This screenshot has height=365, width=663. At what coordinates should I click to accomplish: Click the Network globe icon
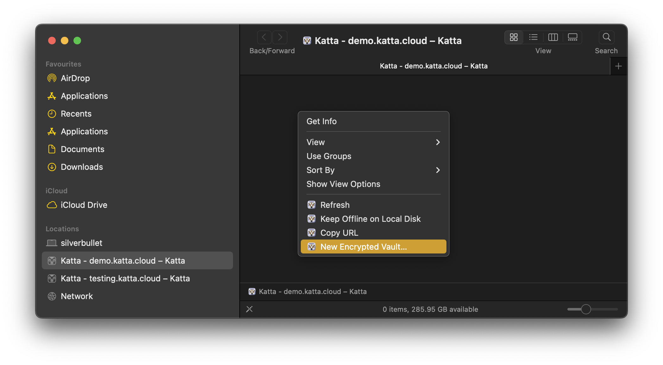[x=52, y=296]
